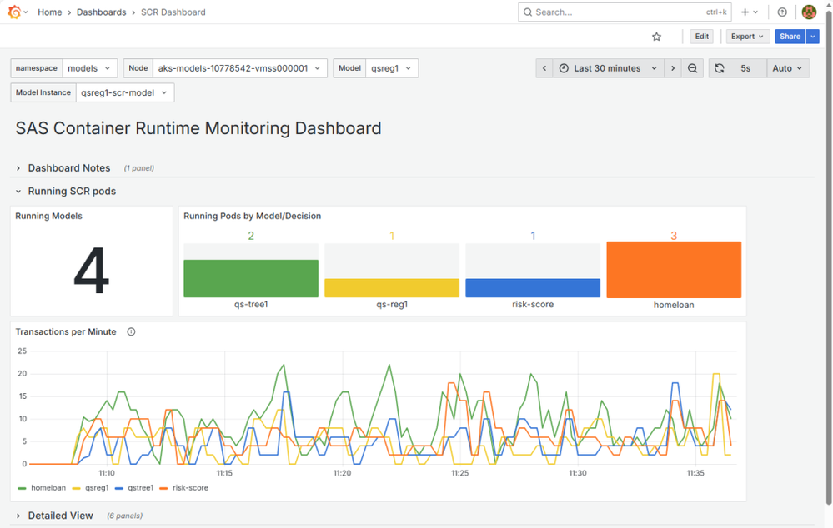Click the SAS Container Runtime Monitoring Dashboard heading

198,128
